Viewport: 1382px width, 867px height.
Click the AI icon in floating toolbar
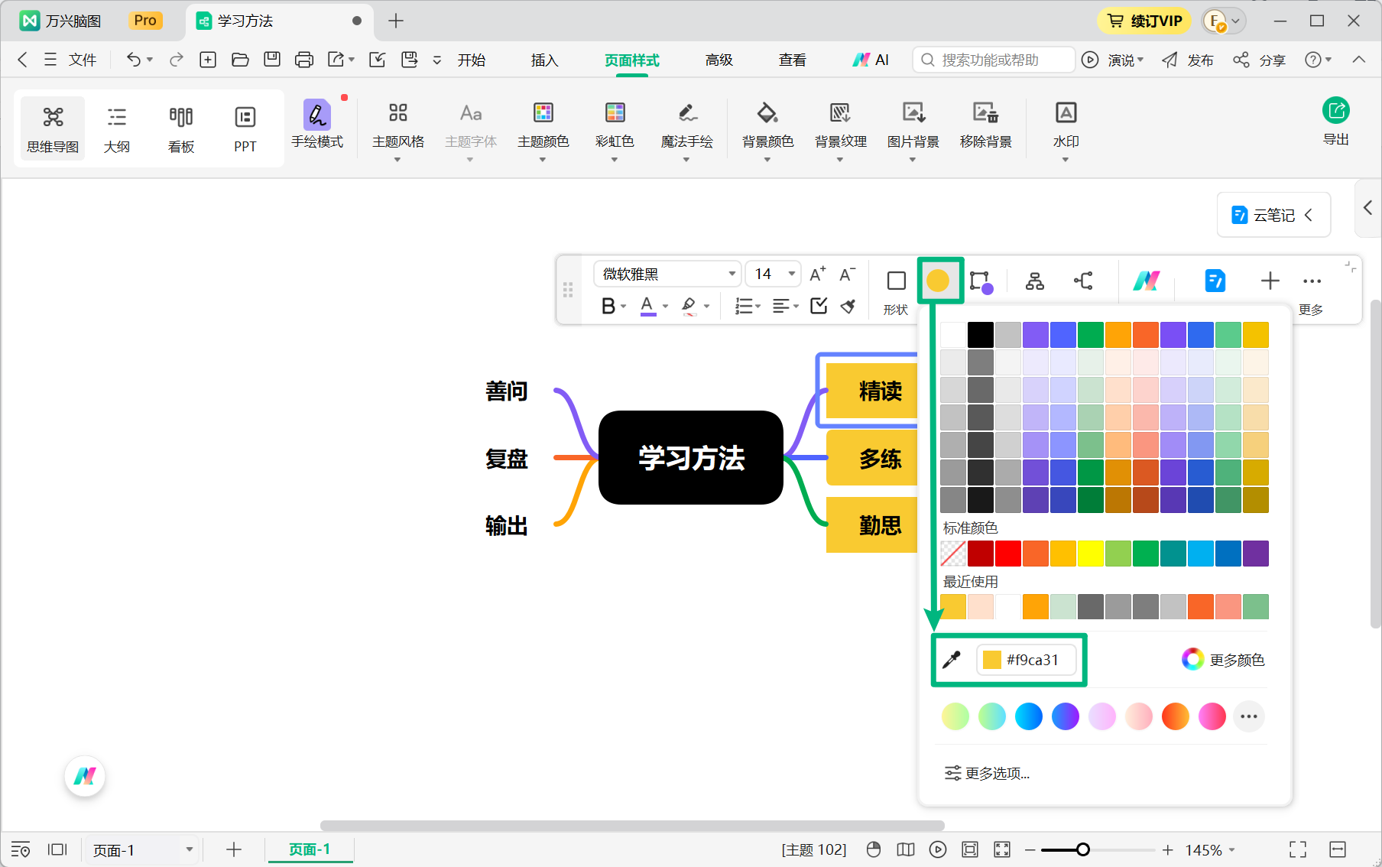click(1146, 281)
